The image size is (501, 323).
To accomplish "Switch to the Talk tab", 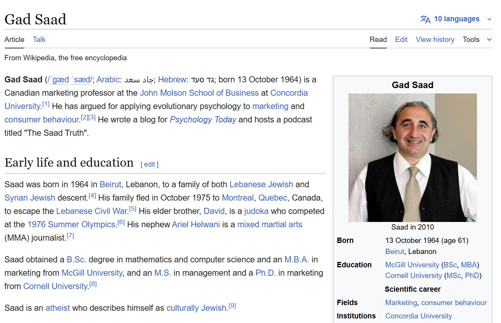I will [x=39, y=40].
